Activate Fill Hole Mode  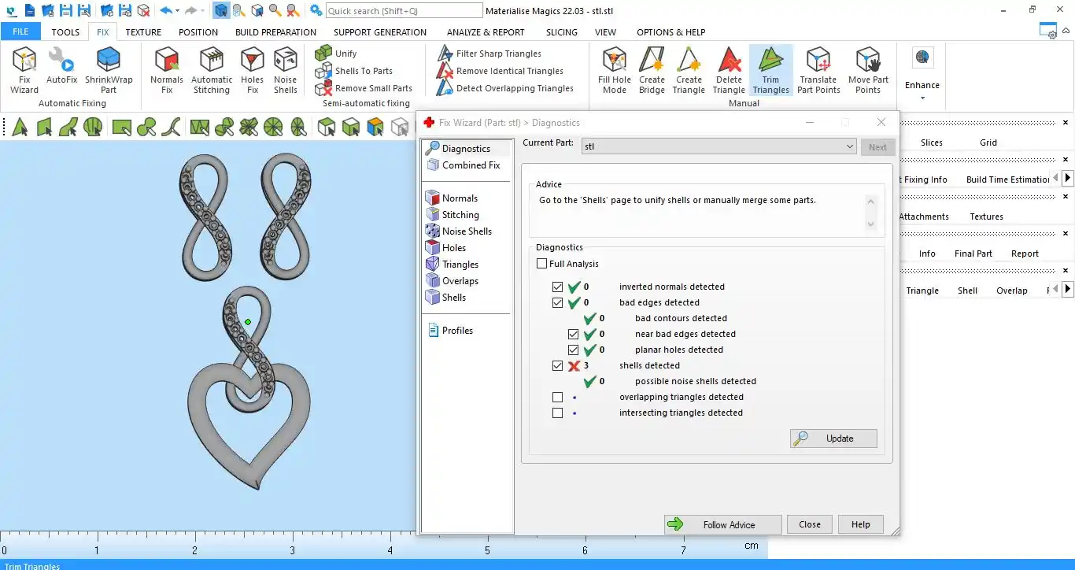coord(615,70)
